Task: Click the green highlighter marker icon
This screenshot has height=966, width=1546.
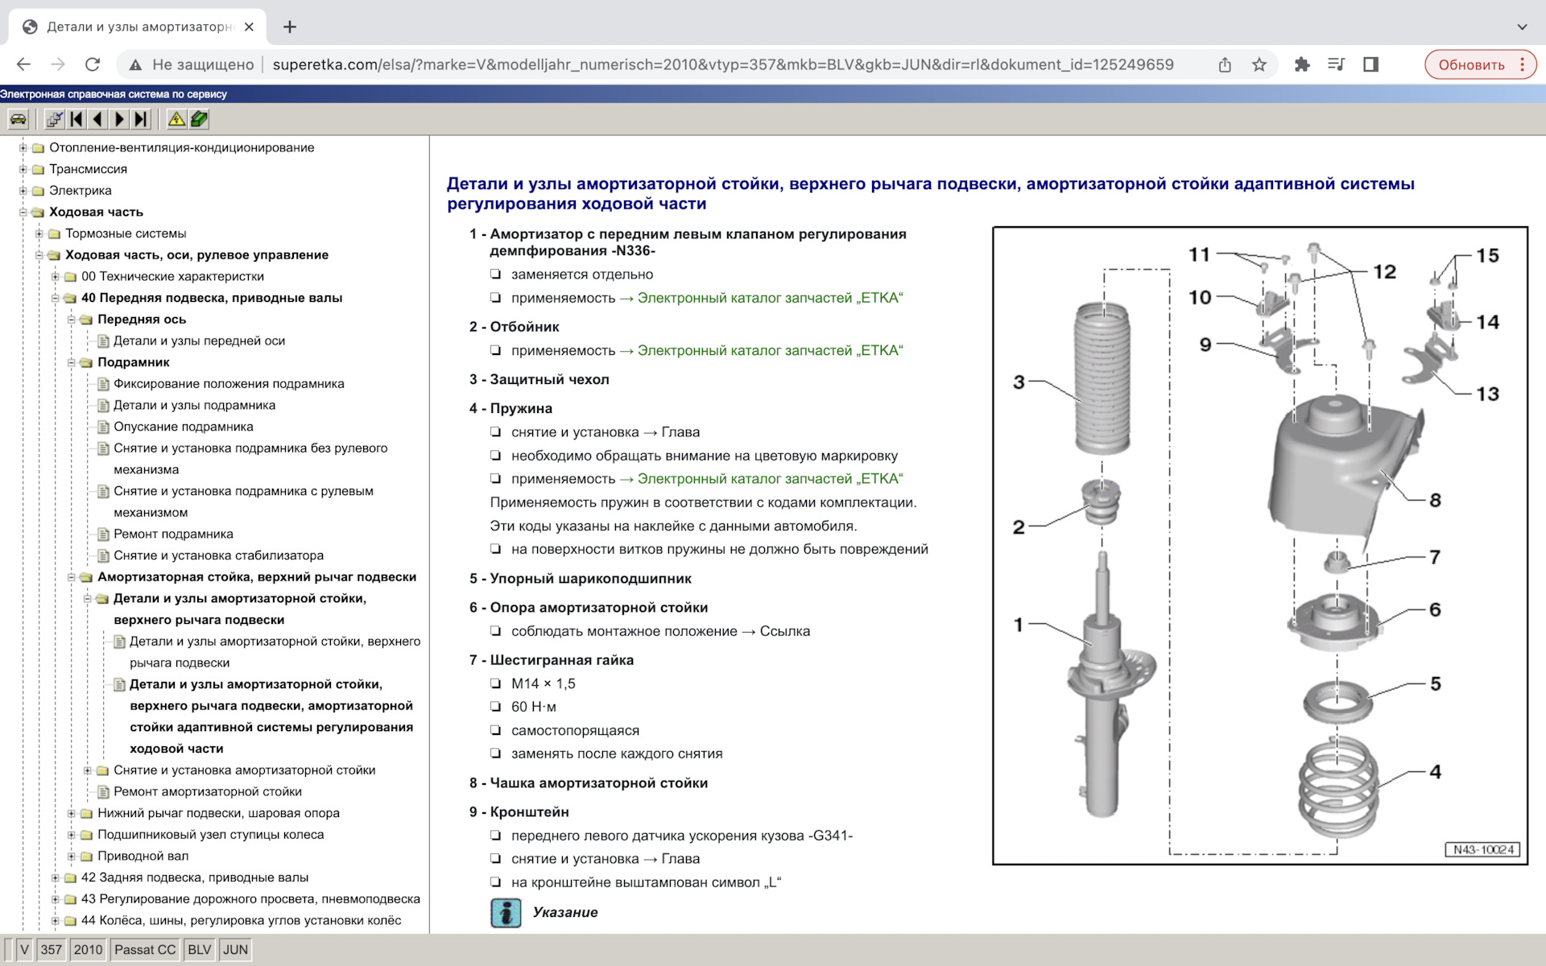Action: [198, 120]
